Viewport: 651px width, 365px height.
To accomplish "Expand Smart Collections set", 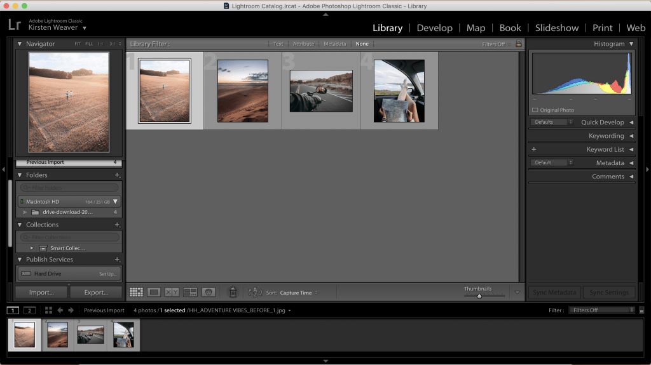I will click(32, 248).
